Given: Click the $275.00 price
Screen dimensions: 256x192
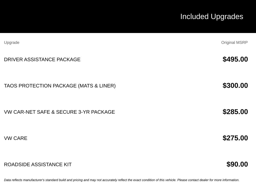Looking at the screenshot, I should pos(235,138).
